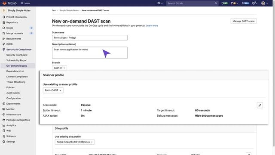The height and width of the screenshot is (155, 275).
Task: Edit scanner profile with pencil icon
Action: click(260, 105)
